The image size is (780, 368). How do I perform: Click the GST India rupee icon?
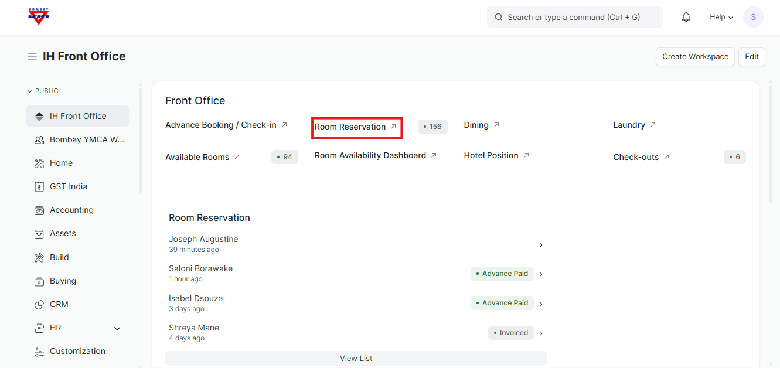click(x=39, y=187)
